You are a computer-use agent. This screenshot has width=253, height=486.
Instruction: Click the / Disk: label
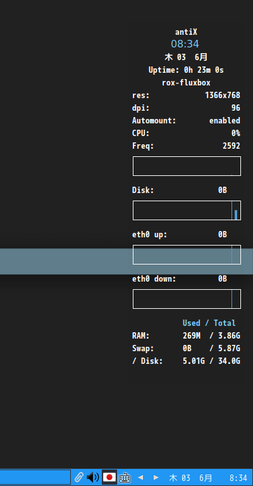tap(147, 361)
